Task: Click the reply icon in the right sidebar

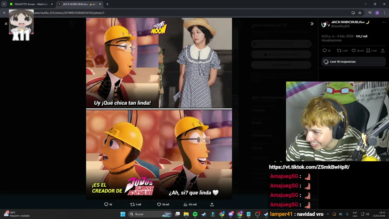Action: pos(325,50)
